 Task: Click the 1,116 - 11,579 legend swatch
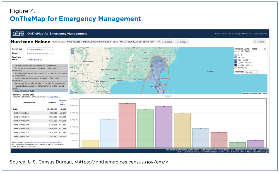click(235, 62)
